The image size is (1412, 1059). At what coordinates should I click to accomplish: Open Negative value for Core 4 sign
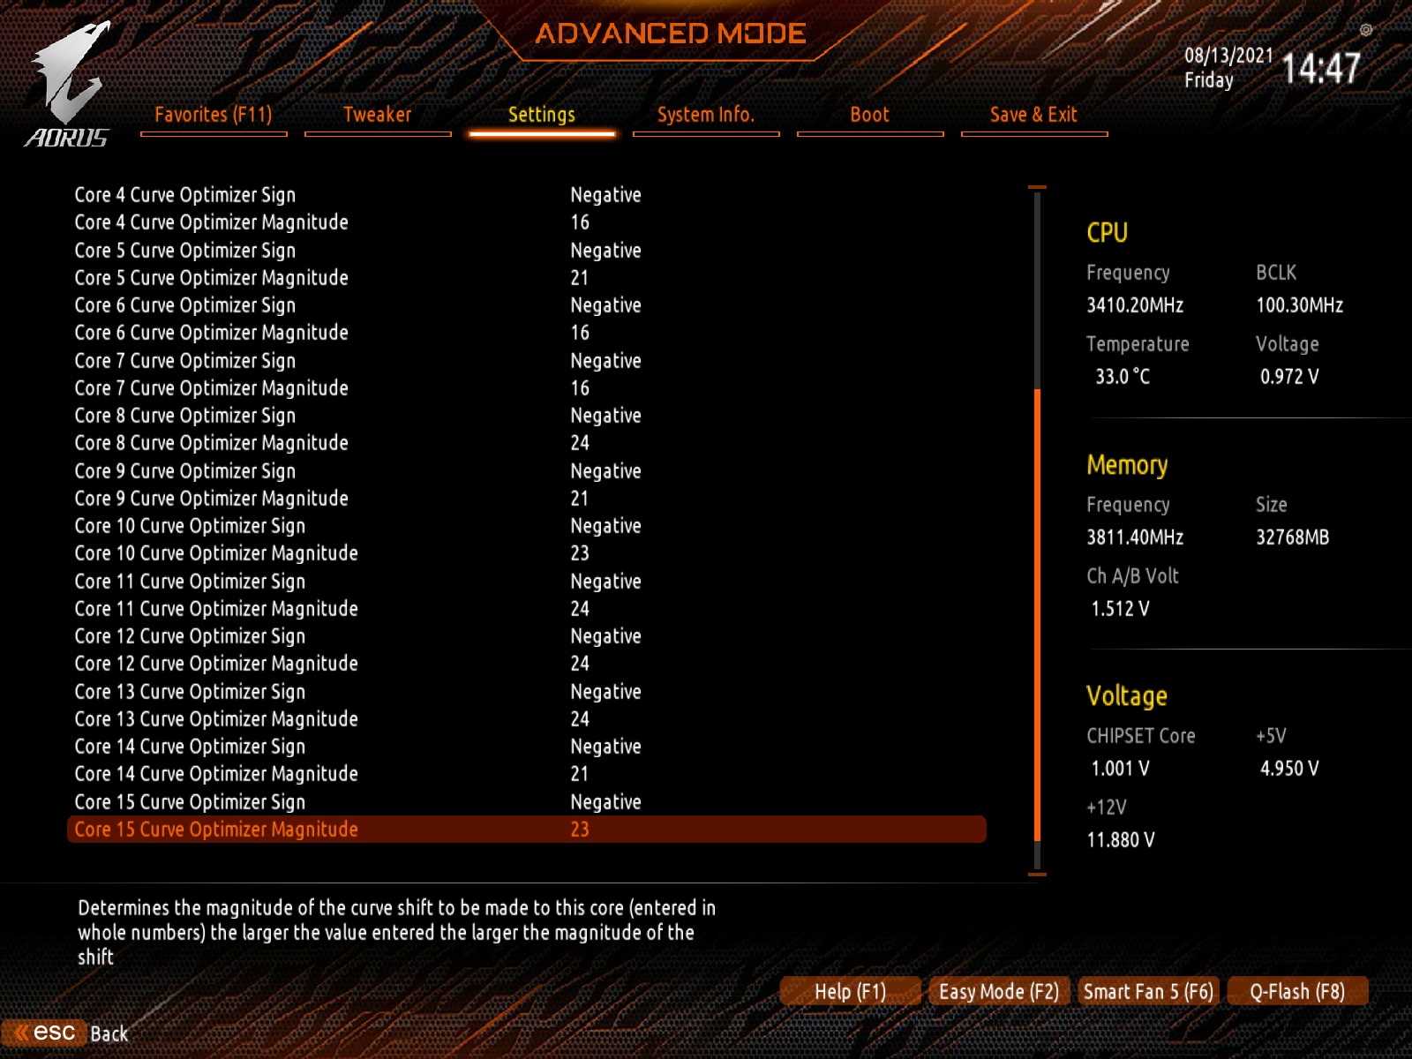point(606,195)
